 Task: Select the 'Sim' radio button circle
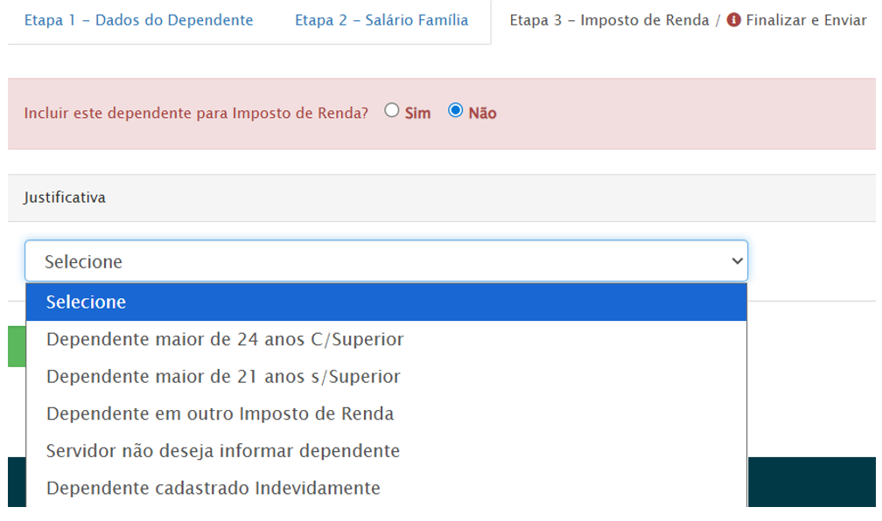[392, 111]
